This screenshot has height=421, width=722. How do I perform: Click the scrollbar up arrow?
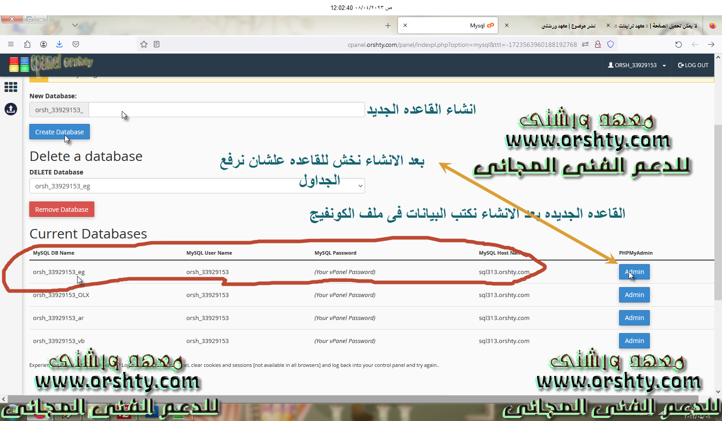(718, 57)
